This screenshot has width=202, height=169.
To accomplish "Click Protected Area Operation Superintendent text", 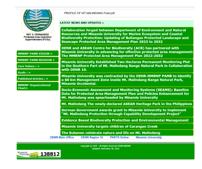I will [38, 38].
